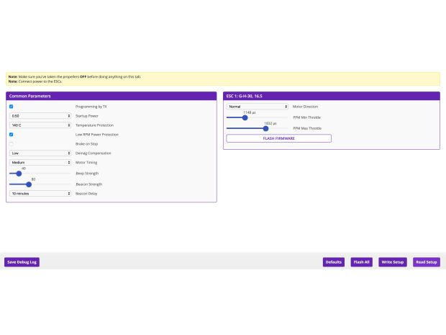446x335 pixels.
Task: Click the Write Setup button
Action: pyautogui.click(x=393, y=262)
